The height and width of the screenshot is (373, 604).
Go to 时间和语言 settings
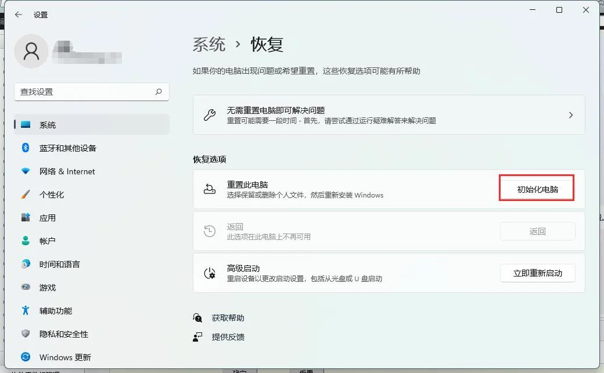tap(59, 264)
